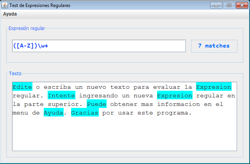The height and width of the screenshot is (164, 250).
Task: Click the highlighted word 'Puede'
Action: 96,104
